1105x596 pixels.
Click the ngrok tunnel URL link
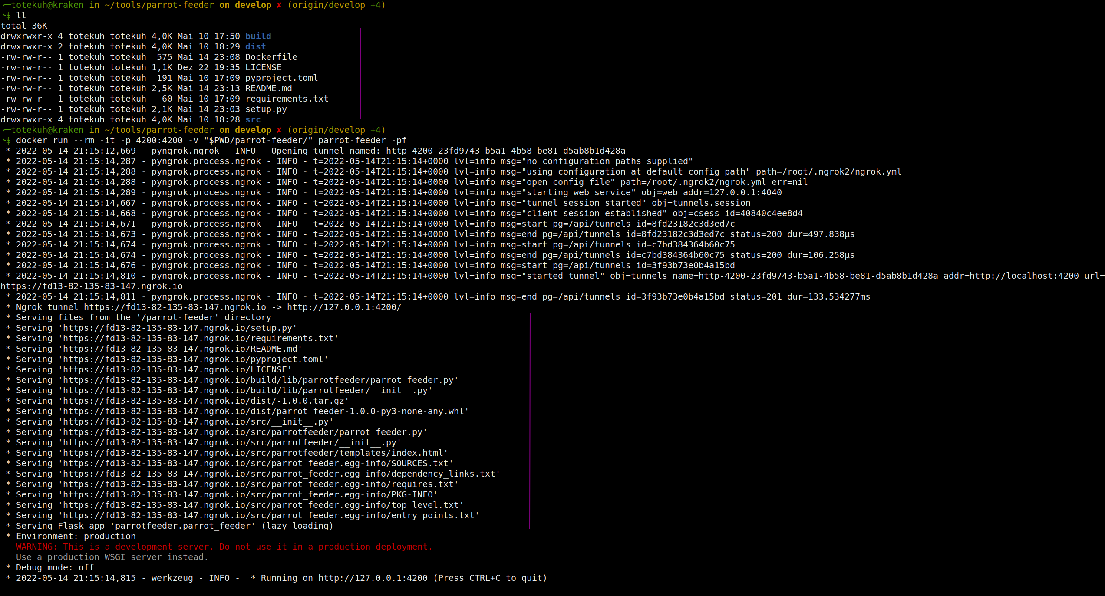coord(175,307)
